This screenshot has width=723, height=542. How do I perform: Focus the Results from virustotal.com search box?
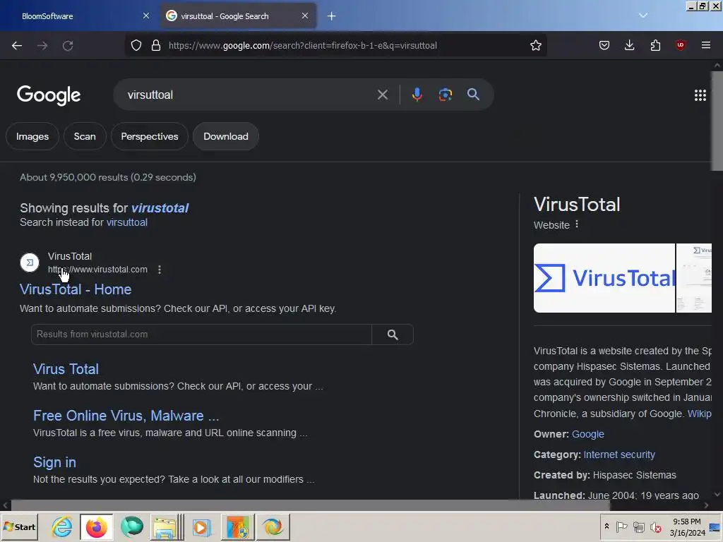(x=201, y=335)
